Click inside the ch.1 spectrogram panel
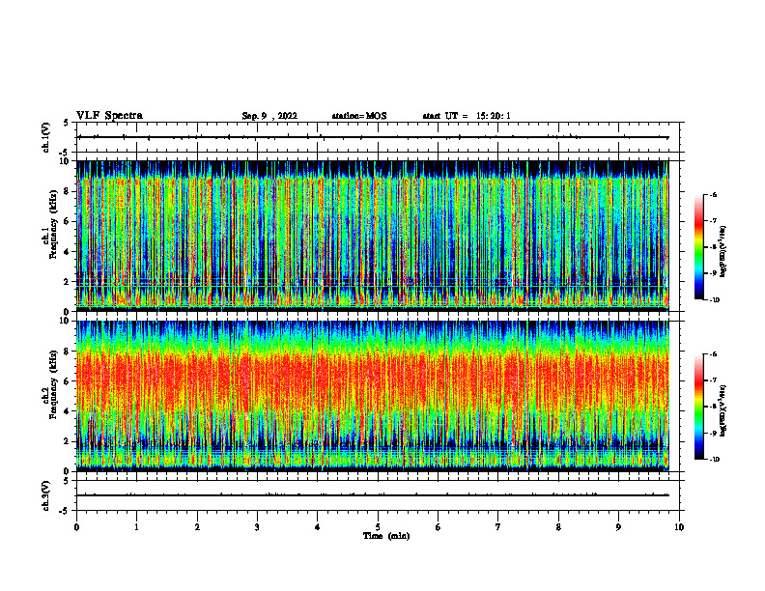 pos(373,236)
